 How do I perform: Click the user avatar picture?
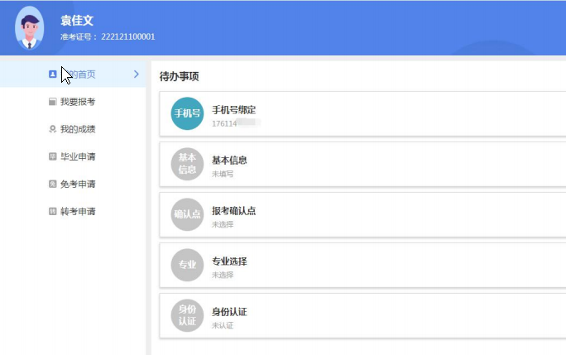click(29, 28)
